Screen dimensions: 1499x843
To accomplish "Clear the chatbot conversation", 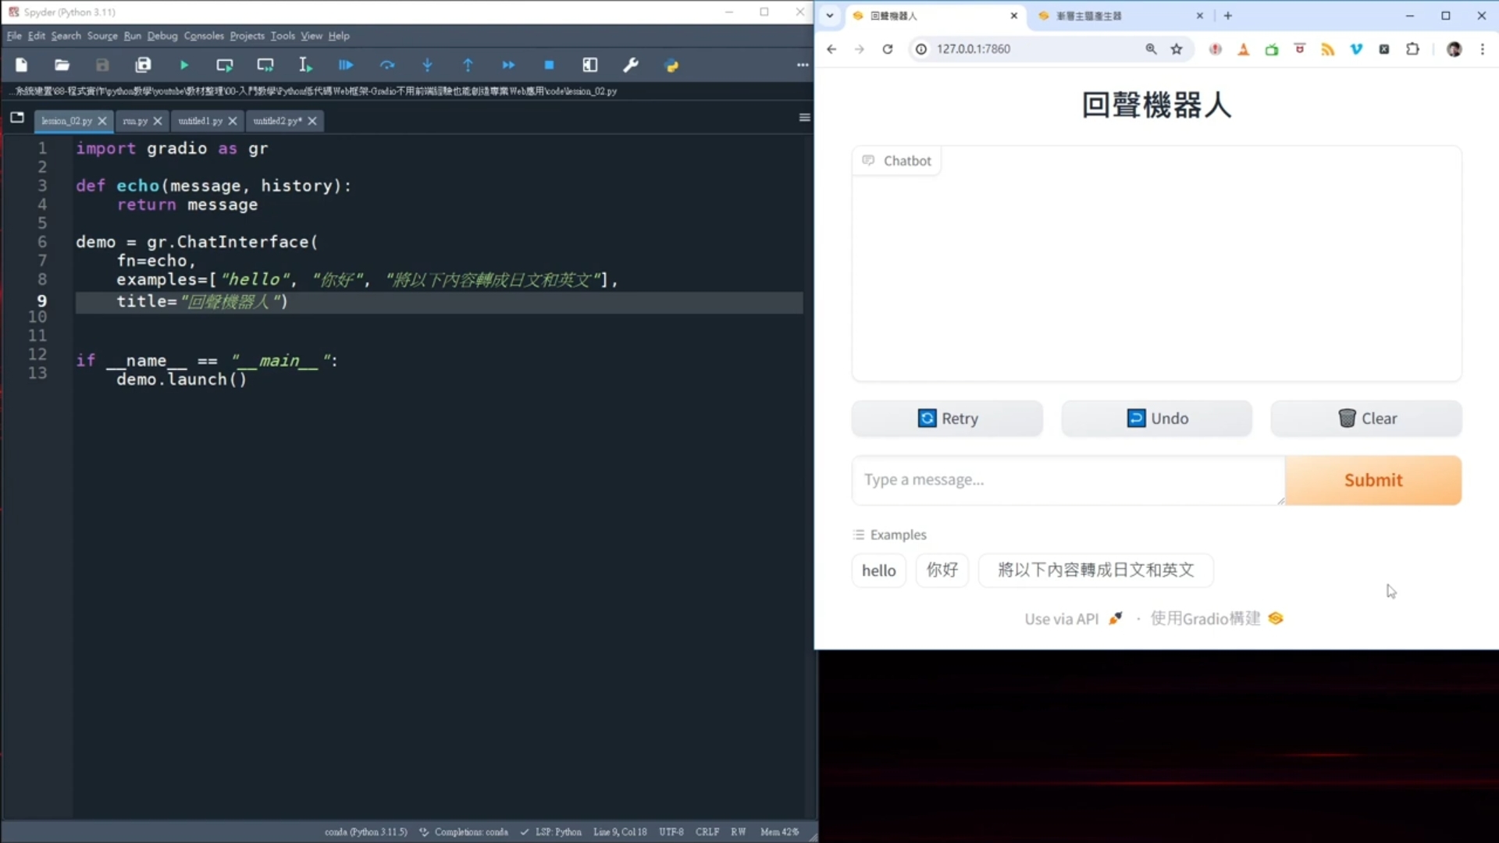I will click(x=1366, y=418).
